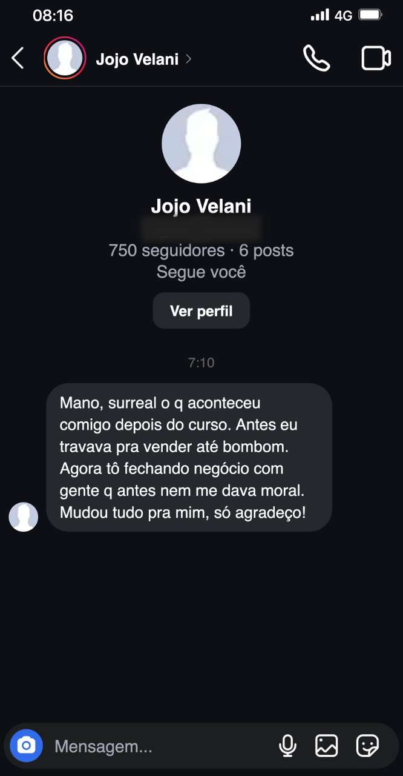Tap the large profile picture
This screenshot has width=403, height=776.
[x=201, y=144]
